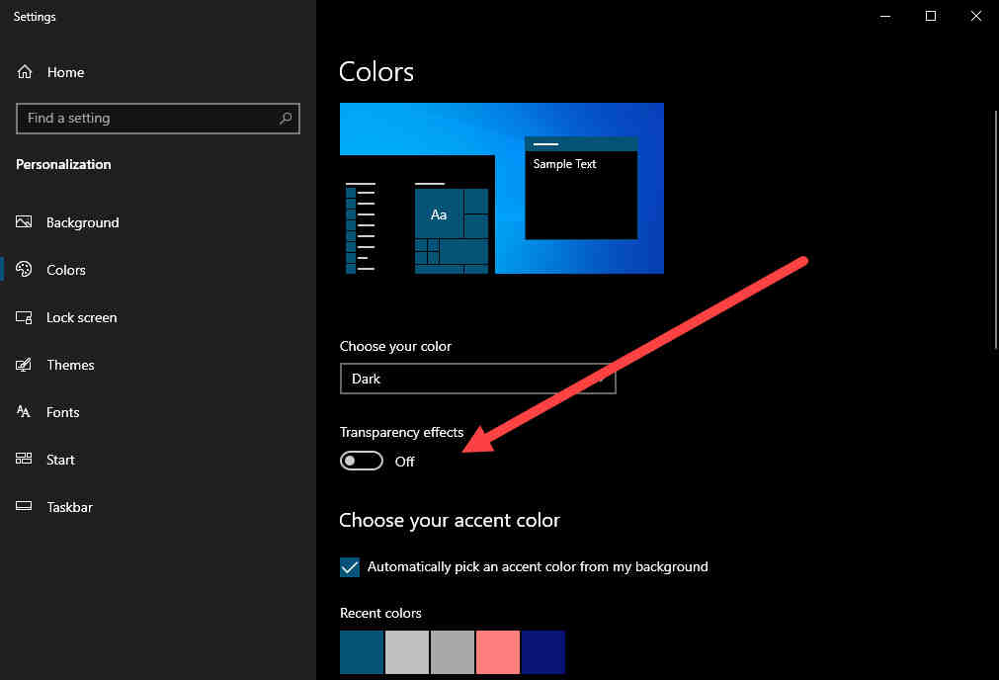
Task: Click the search magnifier icon
Action: 286,119
